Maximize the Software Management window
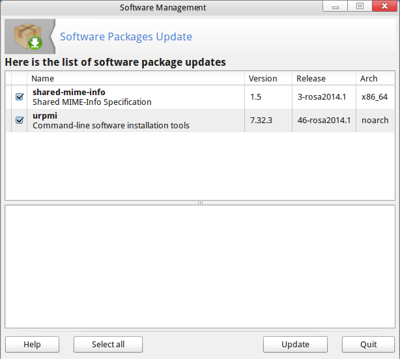The height and width of the screenshot is (359, 400). pyautogui.click(x=360, y=6)
